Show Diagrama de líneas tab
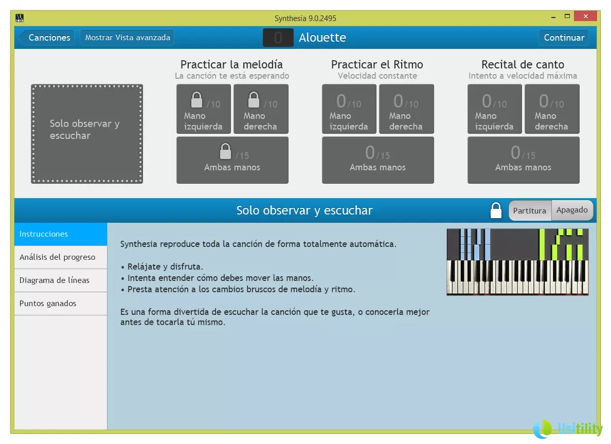 pos(61,280)
